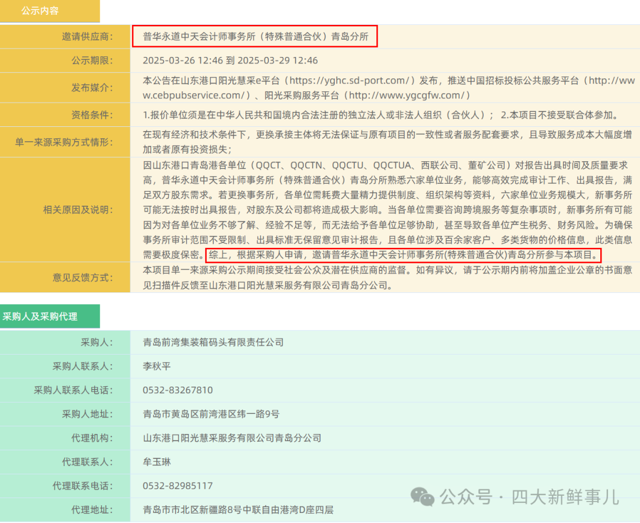Select address 青岛市黄岛区前湾港区纬一路9号

click(x=211, y=414)
